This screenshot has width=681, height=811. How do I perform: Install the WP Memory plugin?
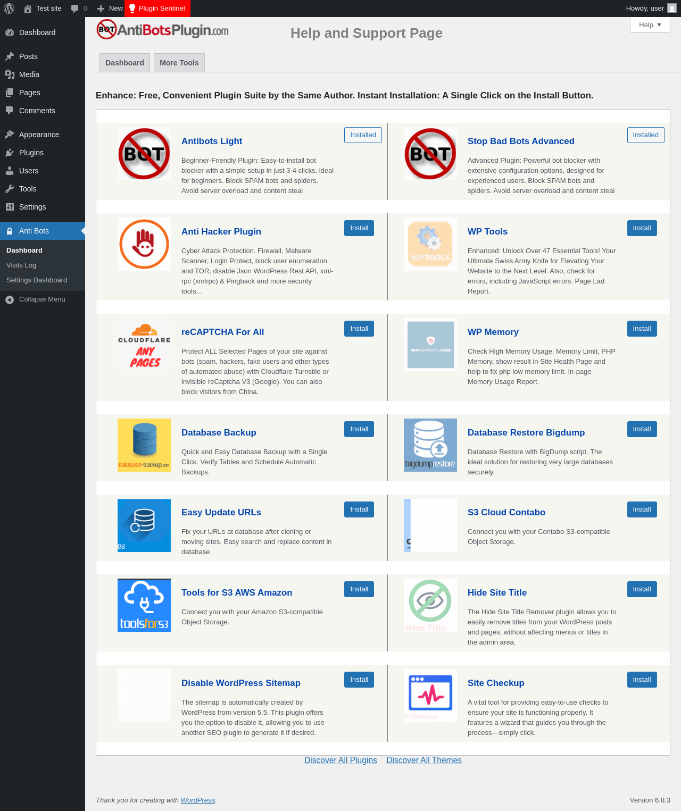click(642, 329)
